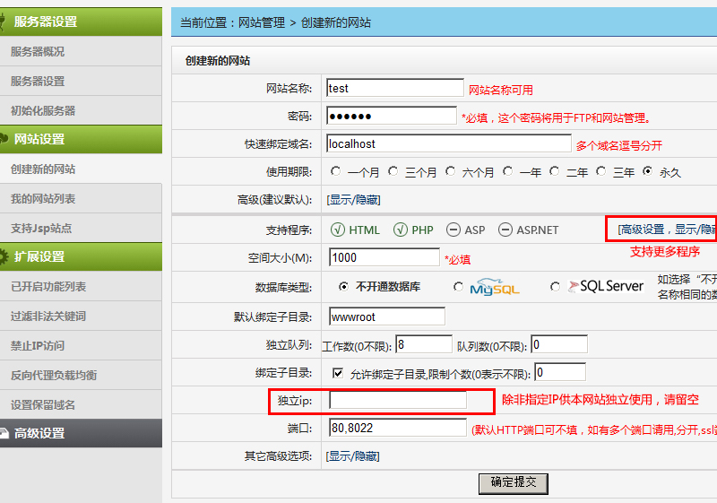This screenshot has width=717, height=503.
Task: Toggle the PHP support check icon
Action: 400,230
